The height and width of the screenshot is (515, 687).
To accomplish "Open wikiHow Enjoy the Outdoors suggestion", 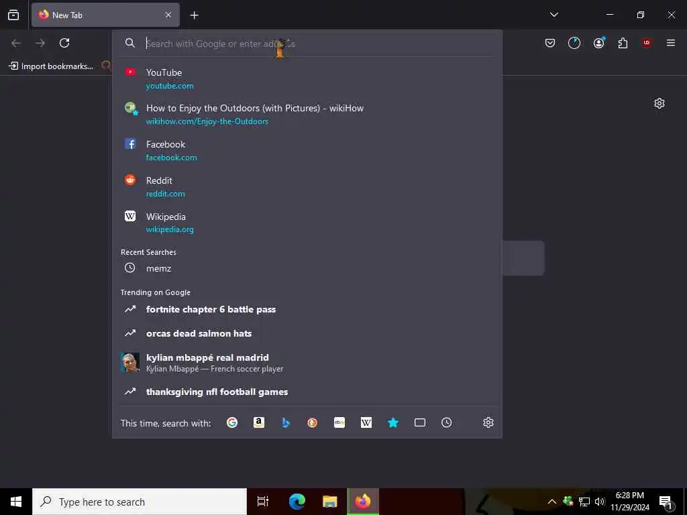I will point(307,114).
